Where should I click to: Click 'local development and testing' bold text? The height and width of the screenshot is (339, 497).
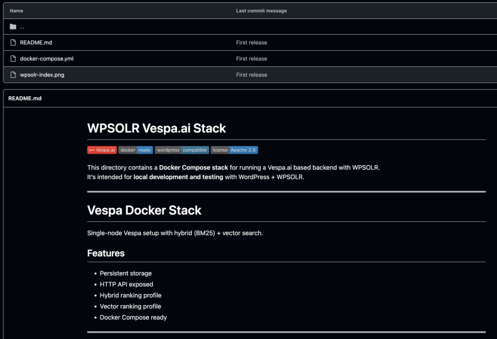point(178,177)
